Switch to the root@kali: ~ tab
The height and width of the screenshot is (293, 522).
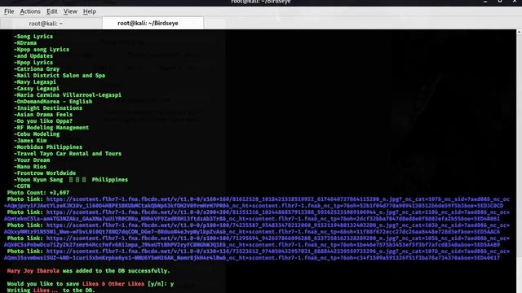(x=46, y=24)
